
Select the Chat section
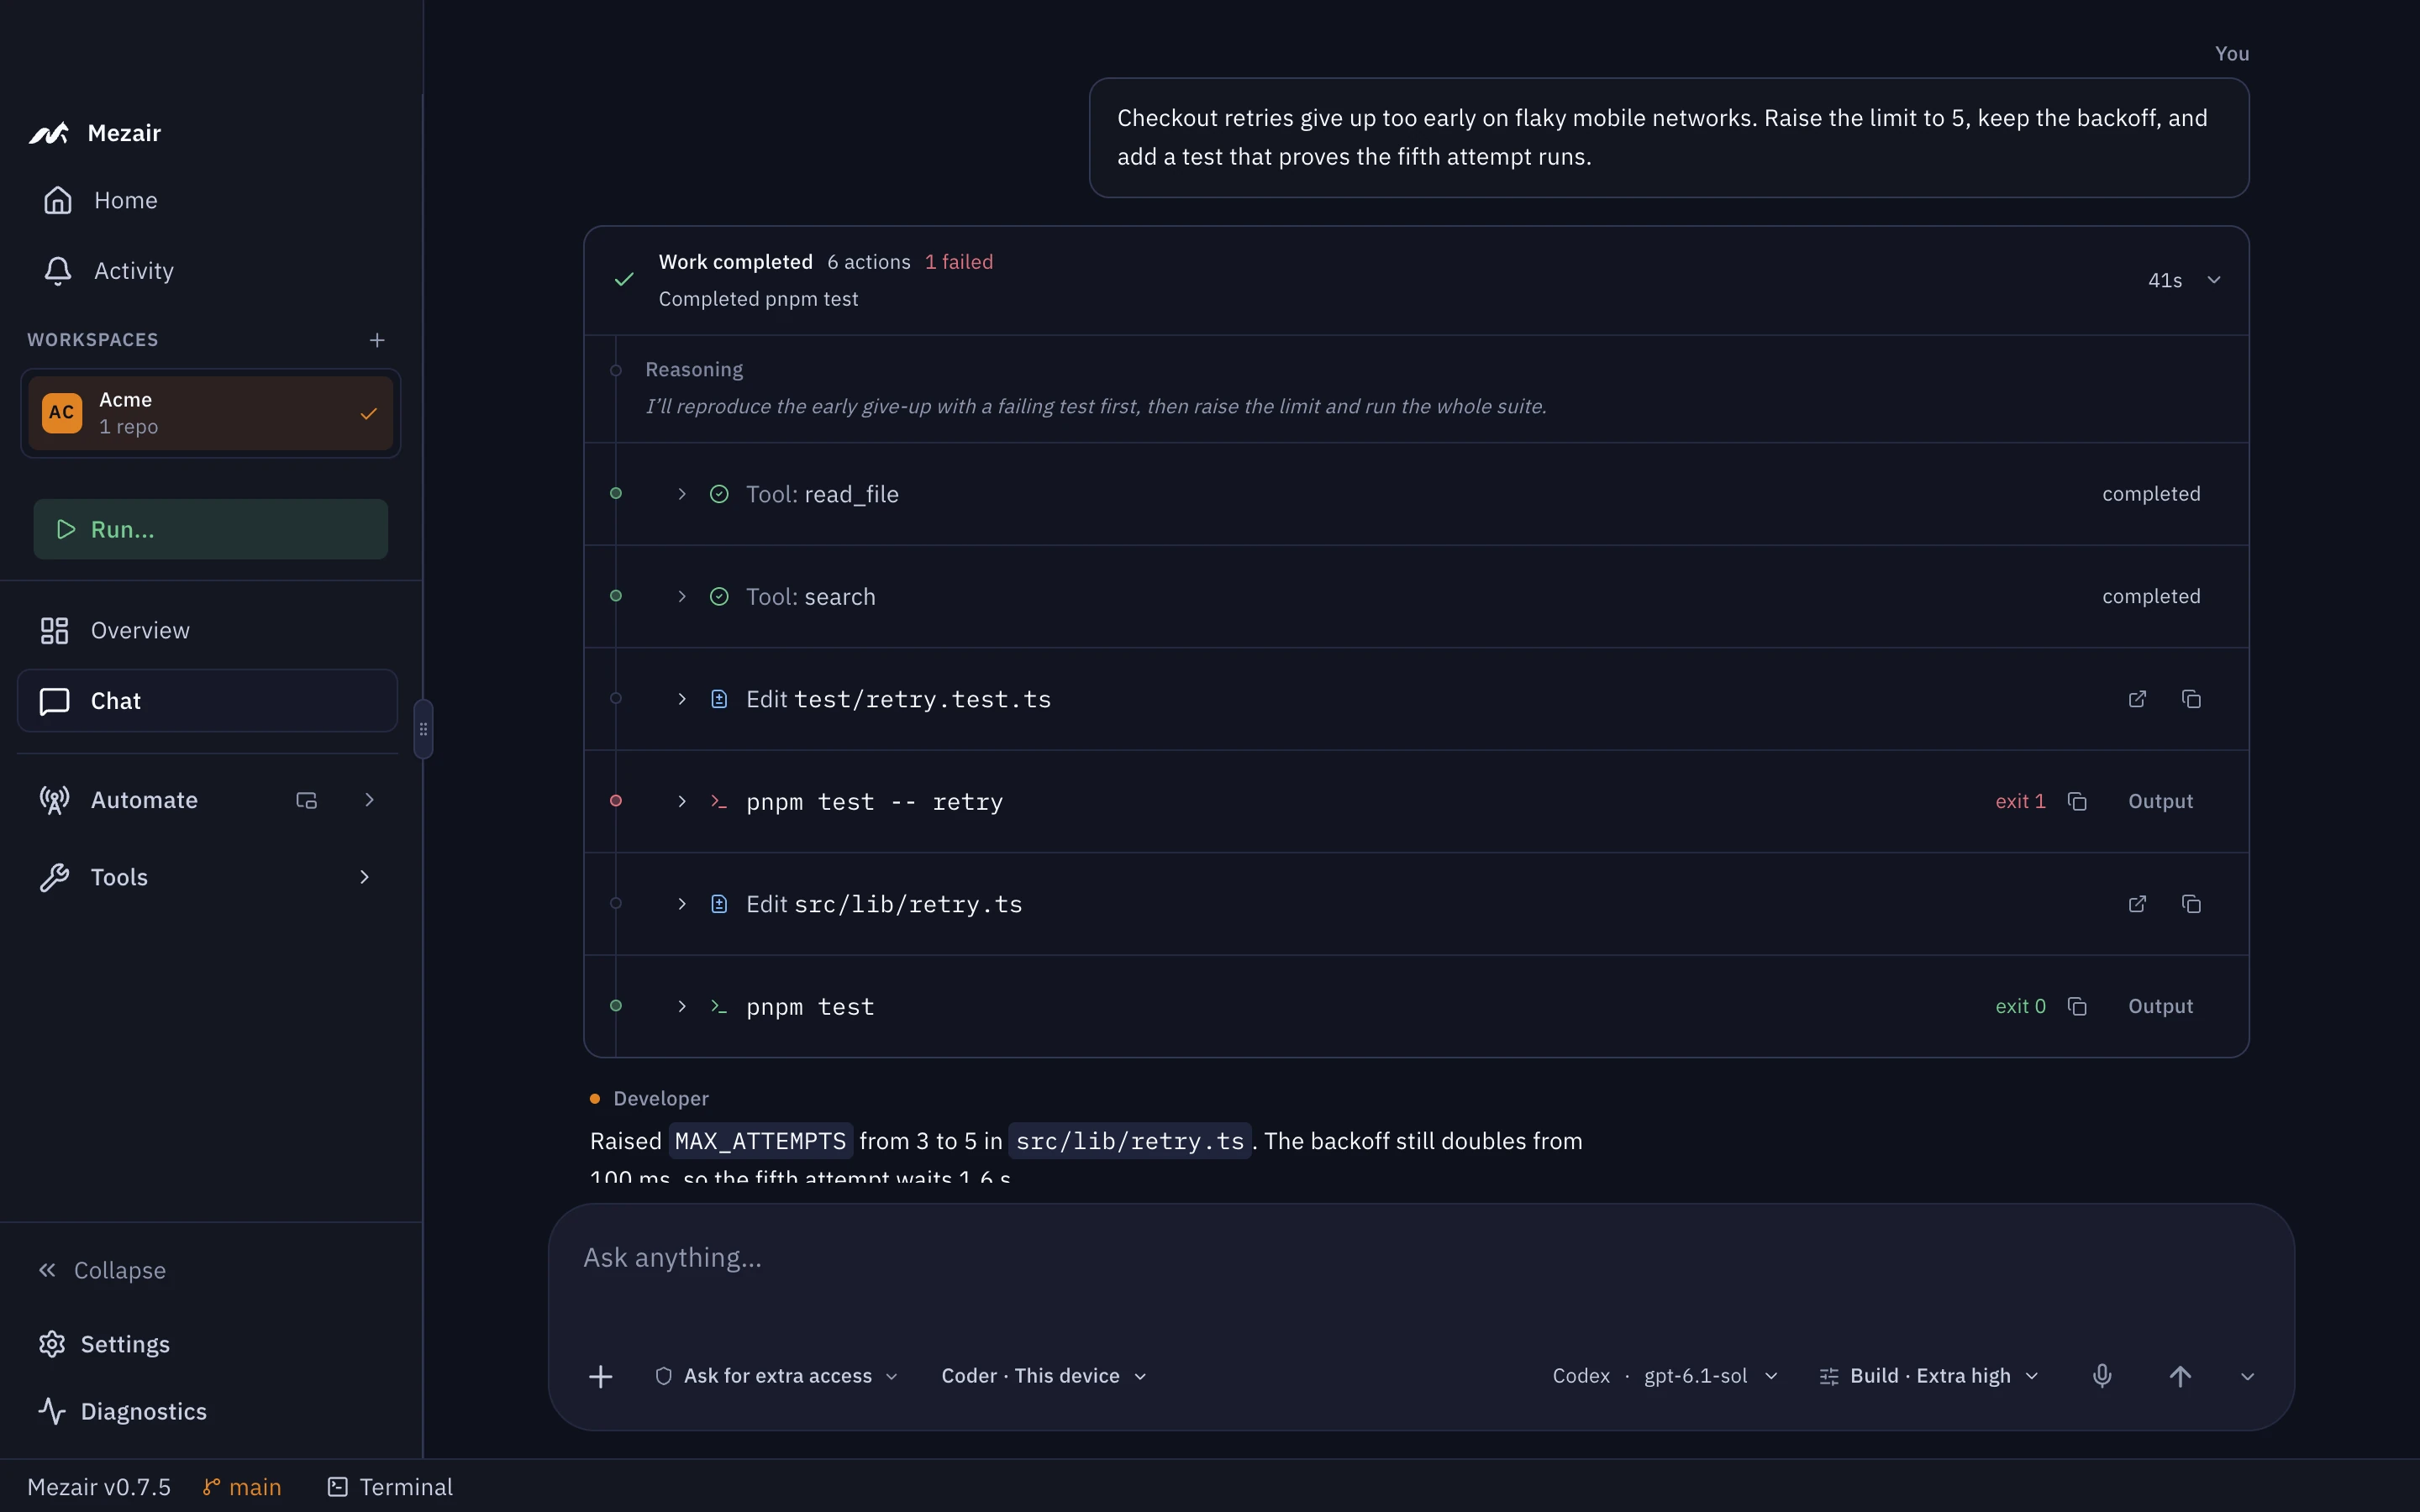point(208,701)
